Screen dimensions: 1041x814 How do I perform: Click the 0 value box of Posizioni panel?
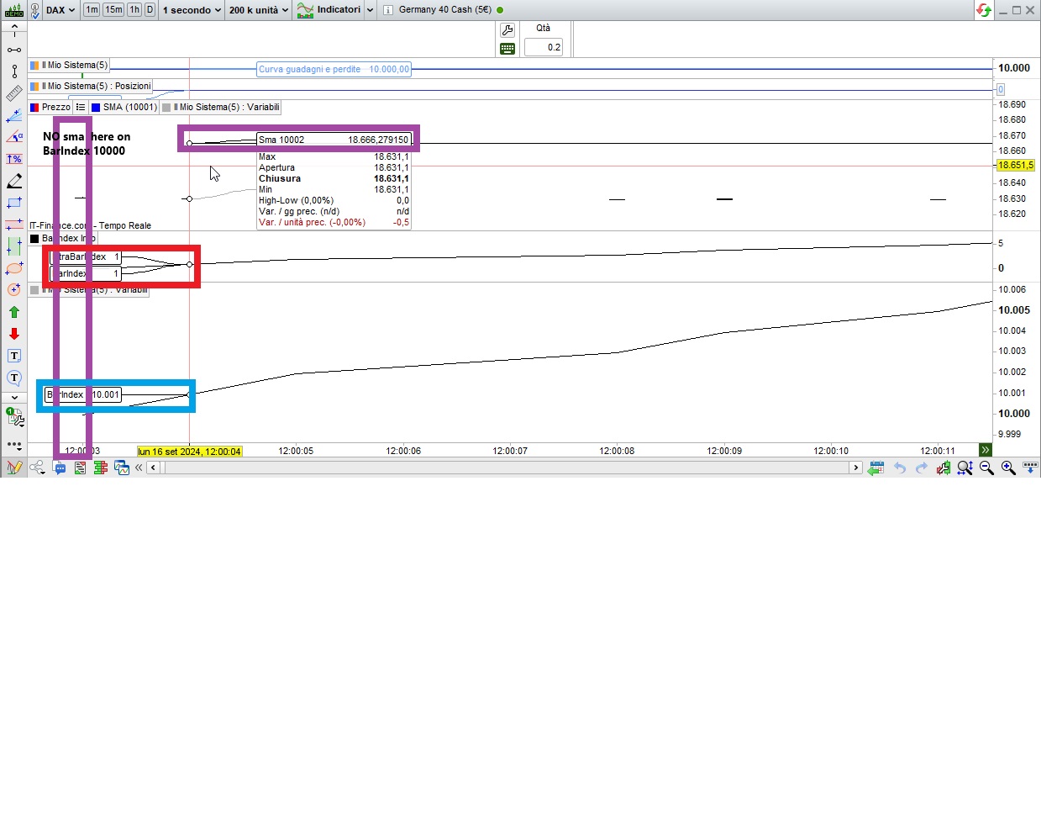pos(1000,89)
